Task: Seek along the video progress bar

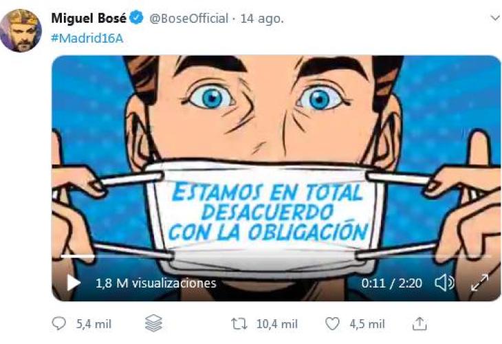Action: pos(276,256)
